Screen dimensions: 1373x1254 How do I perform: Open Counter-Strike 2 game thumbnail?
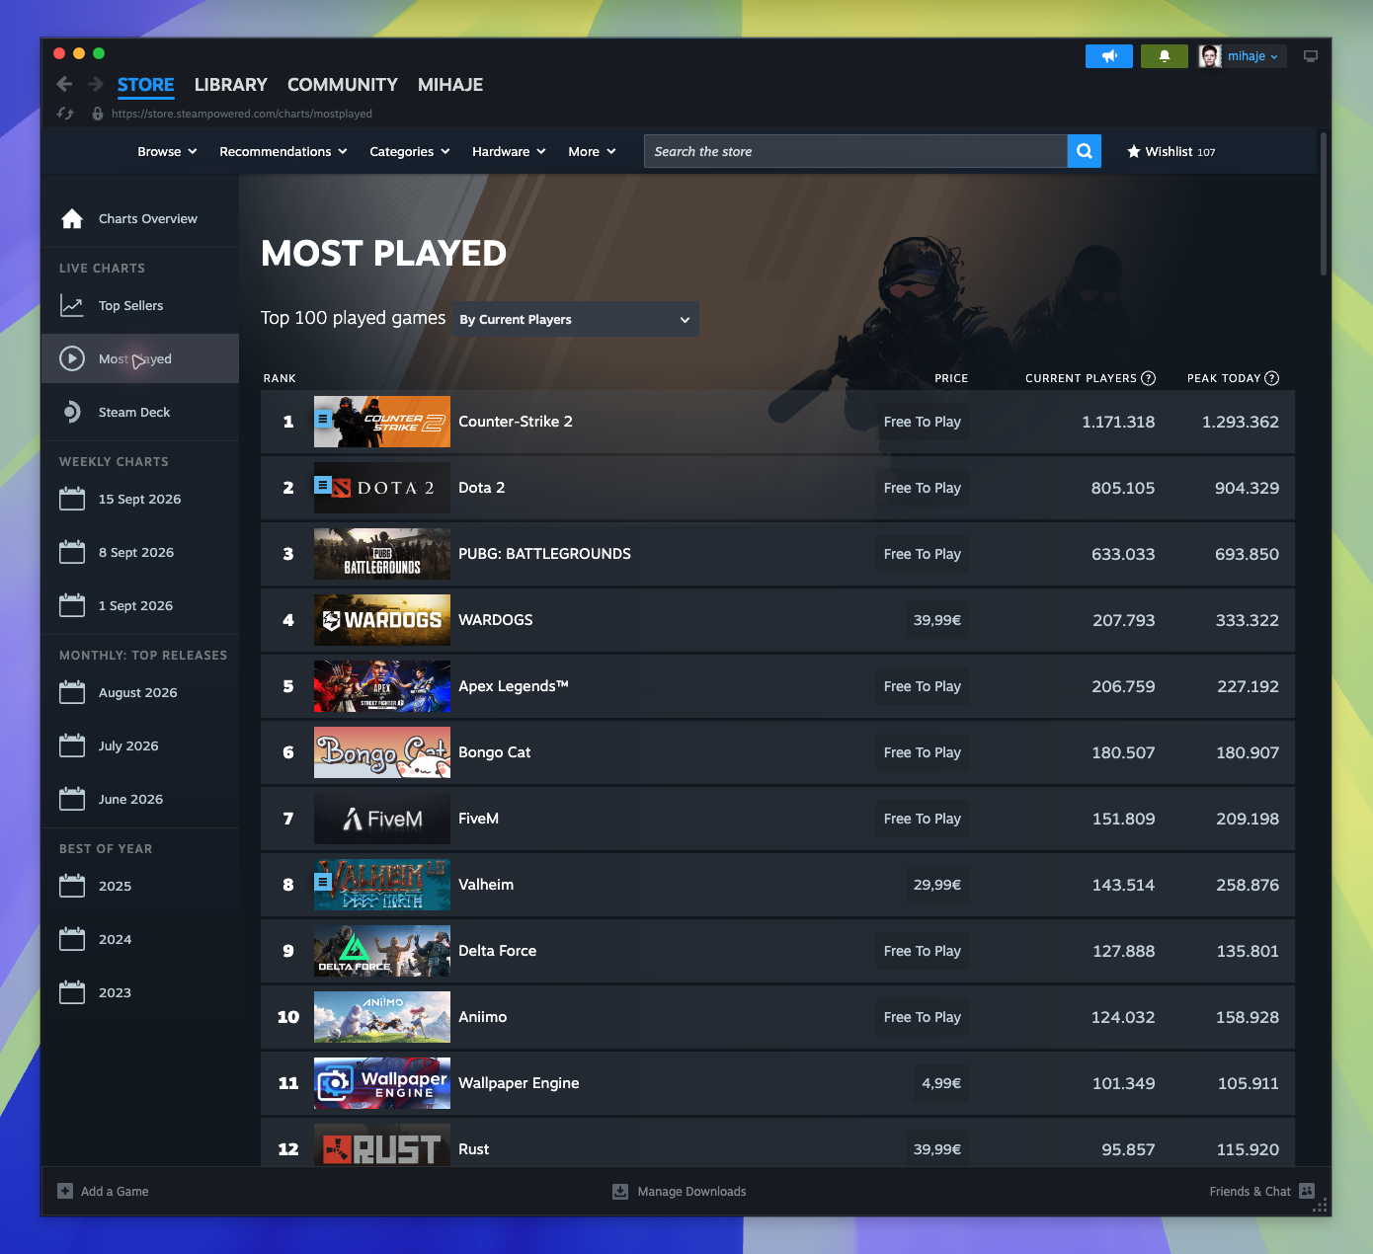382,422
